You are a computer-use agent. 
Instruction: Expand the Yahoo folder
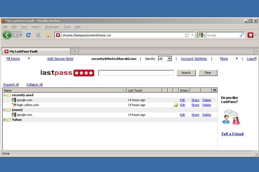pyautogui.click(x=4, y=120)
